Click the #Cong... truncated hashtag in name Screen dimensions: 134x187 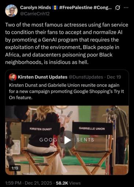click(x=103, y=8)
